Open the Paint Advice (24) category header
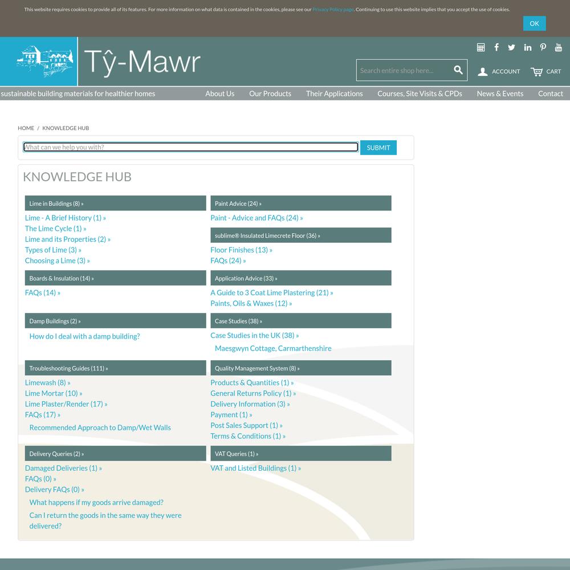This screenshot has height=570, width=570. coord(300,203)
